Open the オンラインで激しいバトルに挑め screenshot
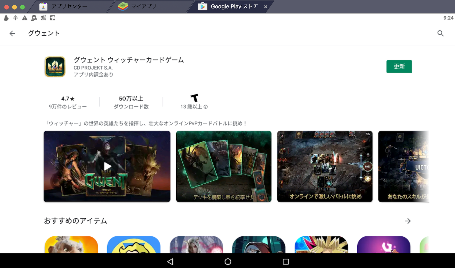The image size is (455, 268). (x=325, y=166)
